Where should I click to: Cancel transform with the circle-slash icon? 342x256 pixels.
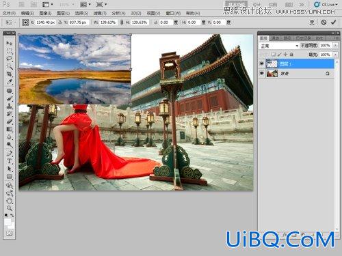(x=324, y=23)
